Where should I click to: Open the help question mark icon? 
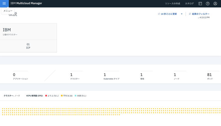pos(208,4)
